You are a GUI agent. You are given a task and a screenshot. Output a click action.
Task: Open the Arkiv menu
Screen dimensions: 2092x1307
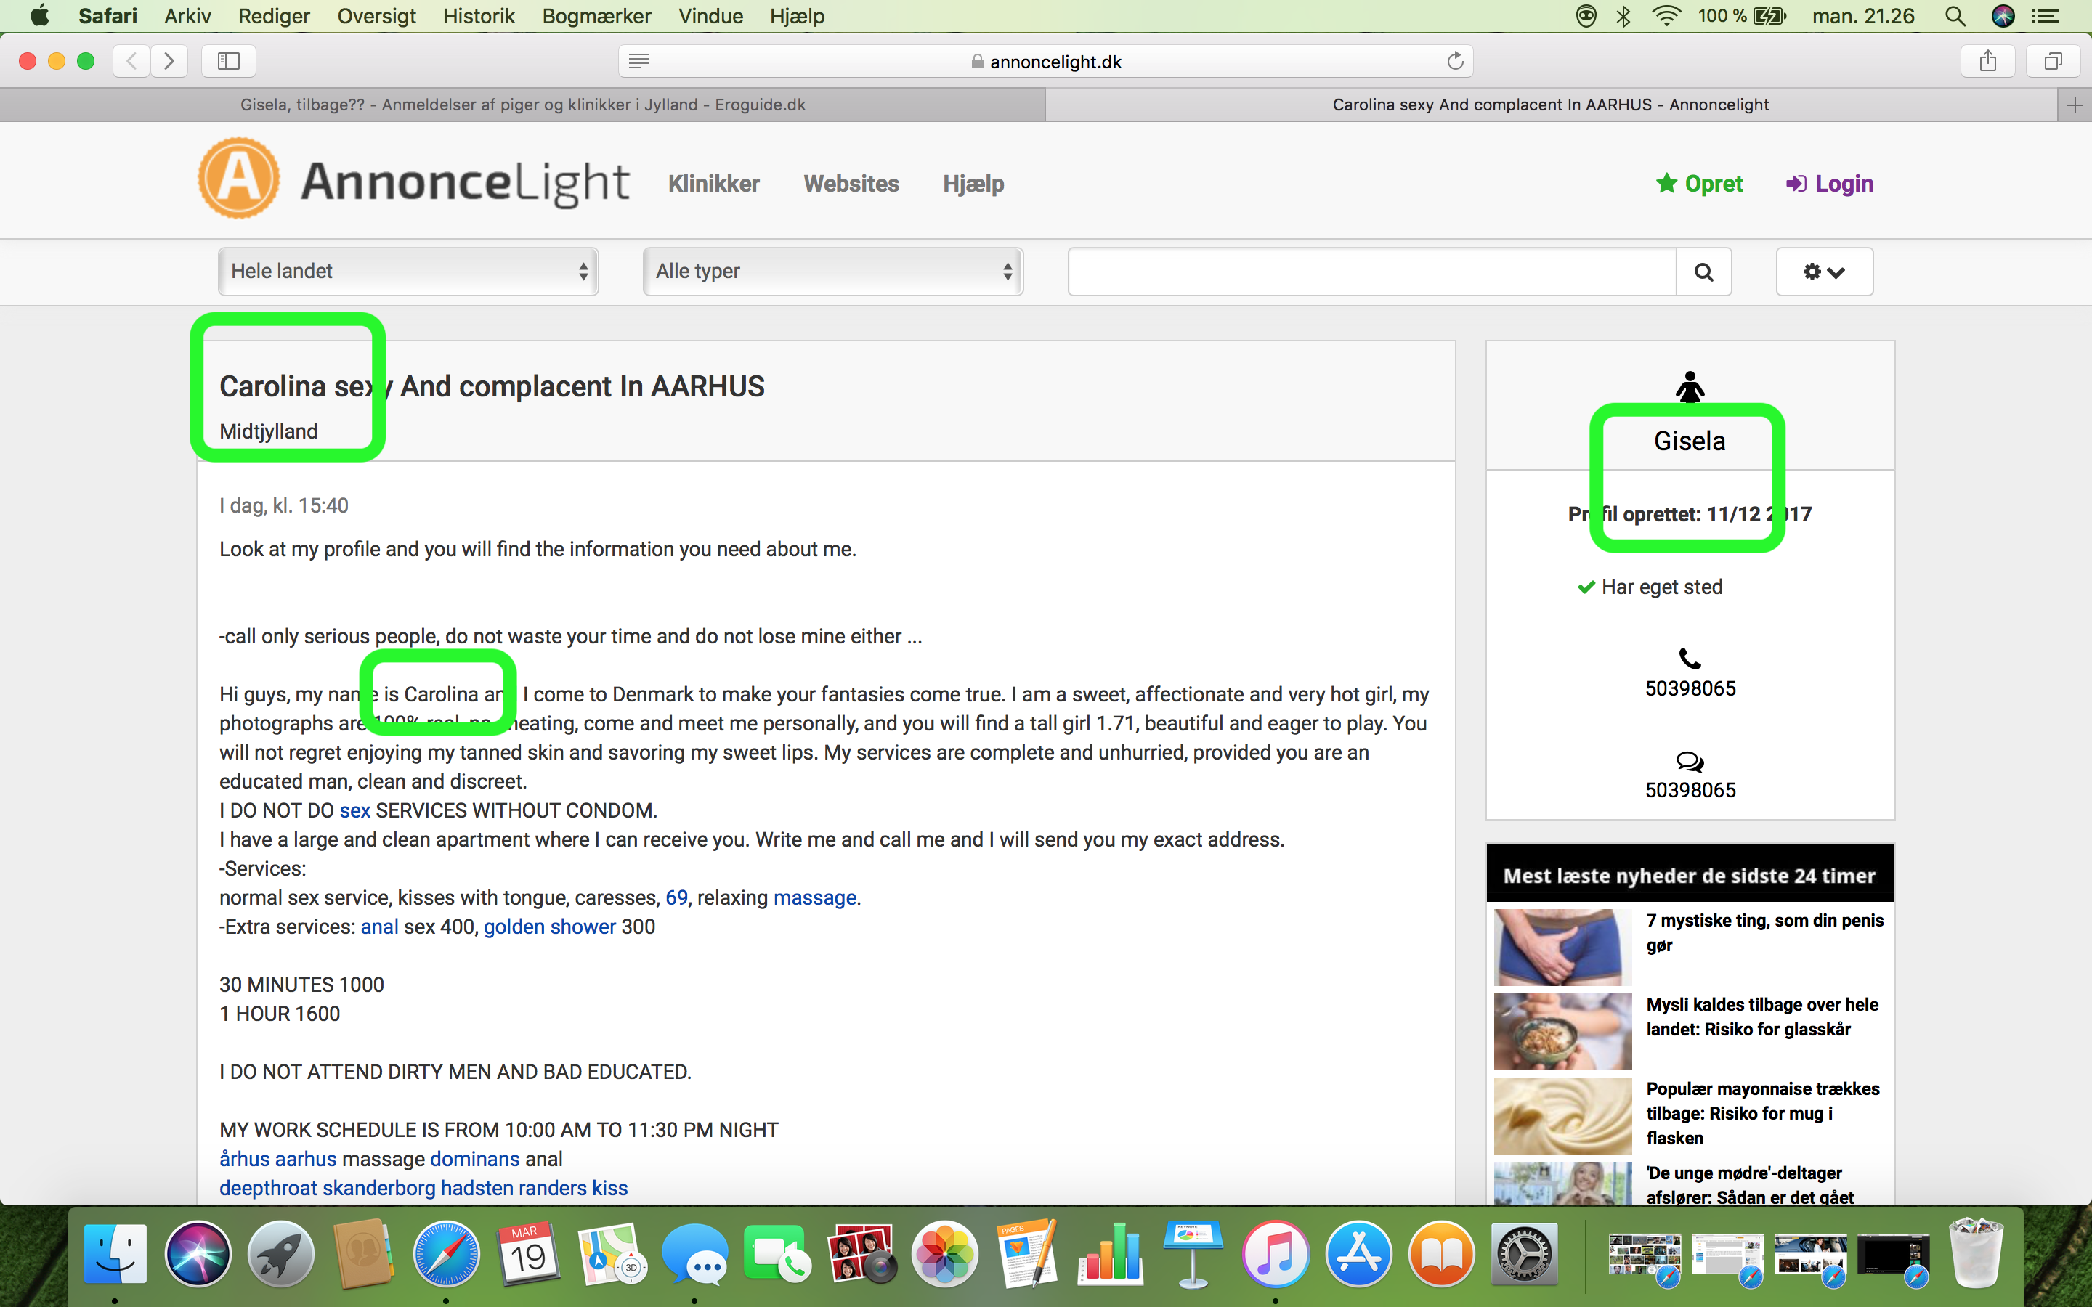point(187,15)
